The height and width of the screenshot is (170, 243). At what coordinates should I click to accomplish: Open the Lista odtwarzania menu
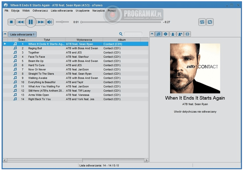pos(62,11)
